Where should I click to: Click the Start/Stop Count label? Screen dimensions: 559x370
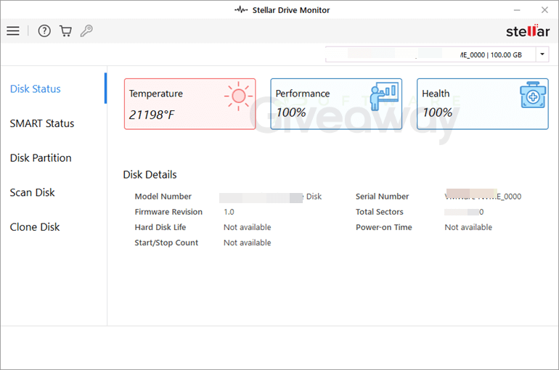click(166, 242)
